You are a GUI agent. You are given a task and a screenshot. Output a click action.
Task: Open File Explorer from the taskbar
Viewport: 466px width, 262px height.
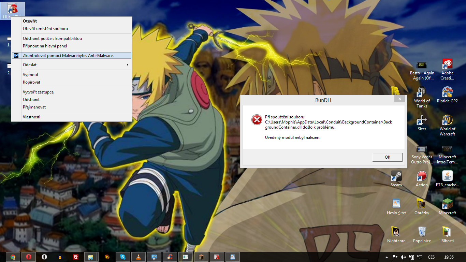(90, 257)
